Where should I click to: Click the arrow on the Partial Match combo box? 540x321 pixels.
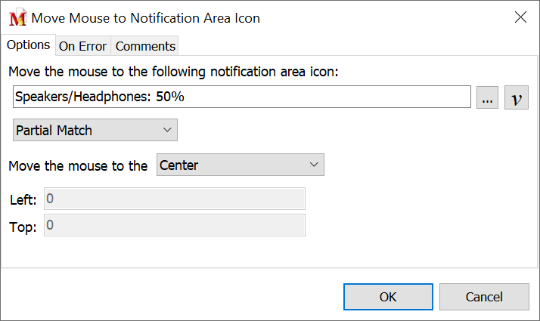pos(167,130)
